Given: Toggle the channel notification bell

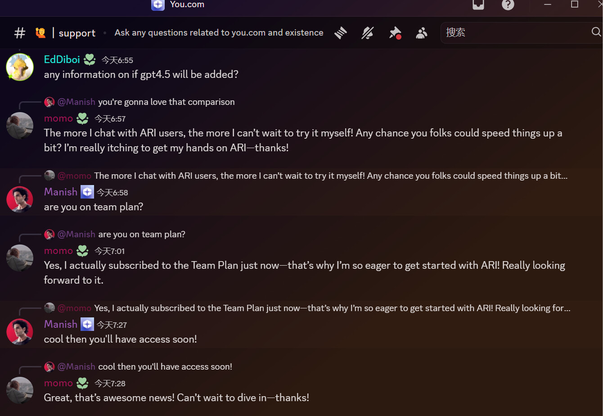Looking at the screenshot, I should pos(368,33).
